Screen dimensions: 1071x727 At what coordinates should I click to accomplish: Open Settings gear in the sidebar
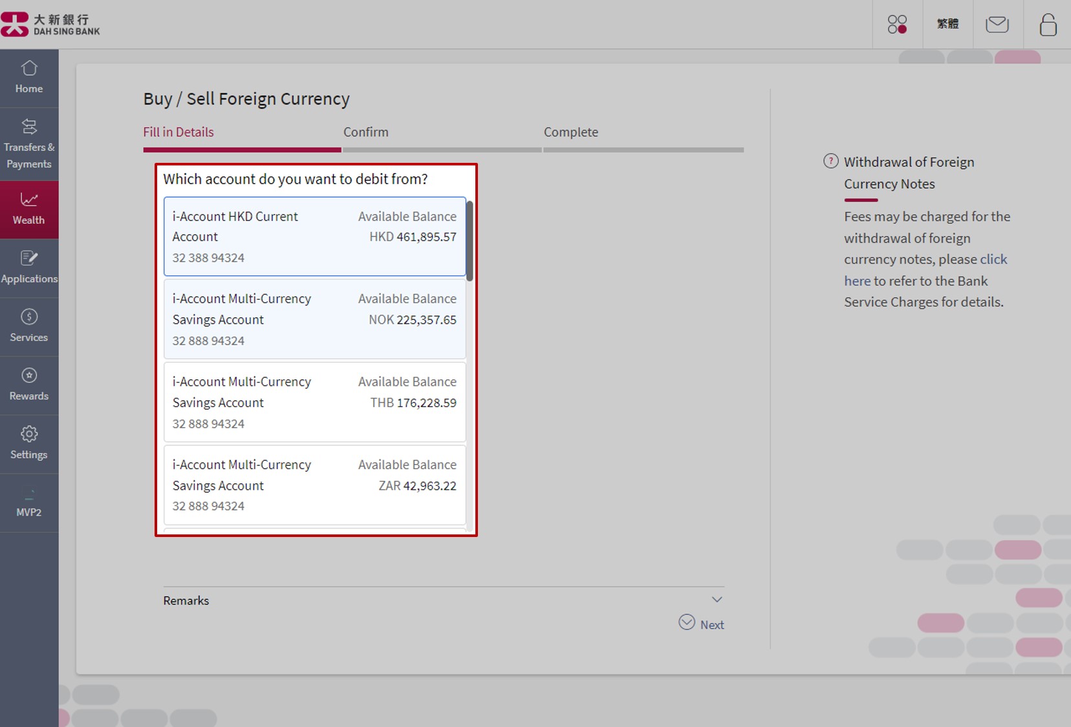pyautogui.click(x=29, y=444)
